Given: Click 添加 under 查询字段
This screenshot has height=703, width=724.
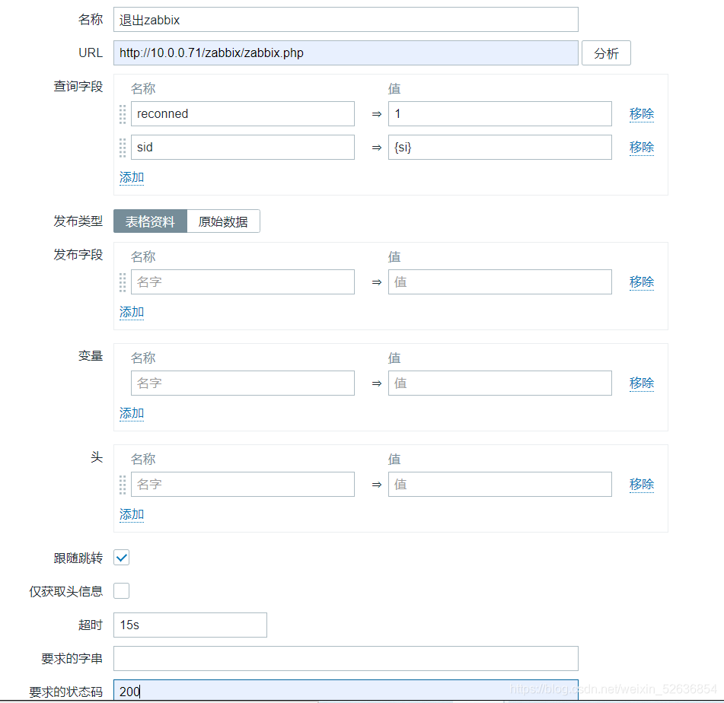Looking at the screenshot, I should click(x=132, y=177).
